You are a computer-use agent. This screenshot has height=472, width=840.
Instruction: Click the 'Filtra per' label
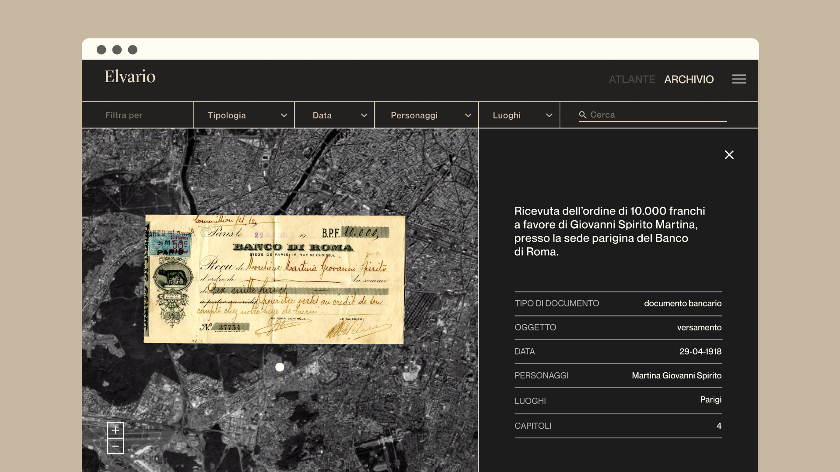click(x=124, y=115)
